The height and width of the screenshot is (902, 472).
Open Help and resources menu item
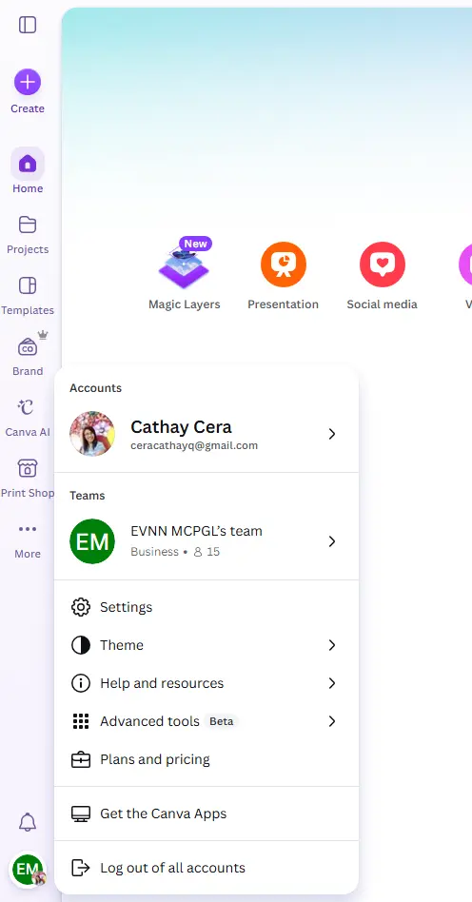[x=206, y=683]
